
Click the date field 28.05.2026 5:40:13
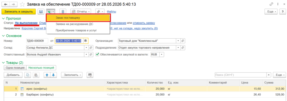[x=69, y=41]
